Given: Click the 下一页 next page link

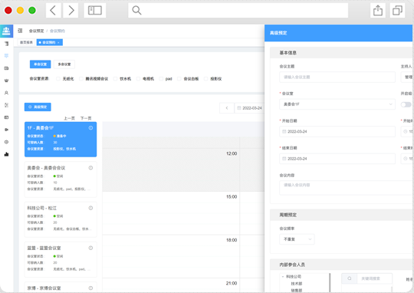Looking at the screenshot, I should point(86,118).
